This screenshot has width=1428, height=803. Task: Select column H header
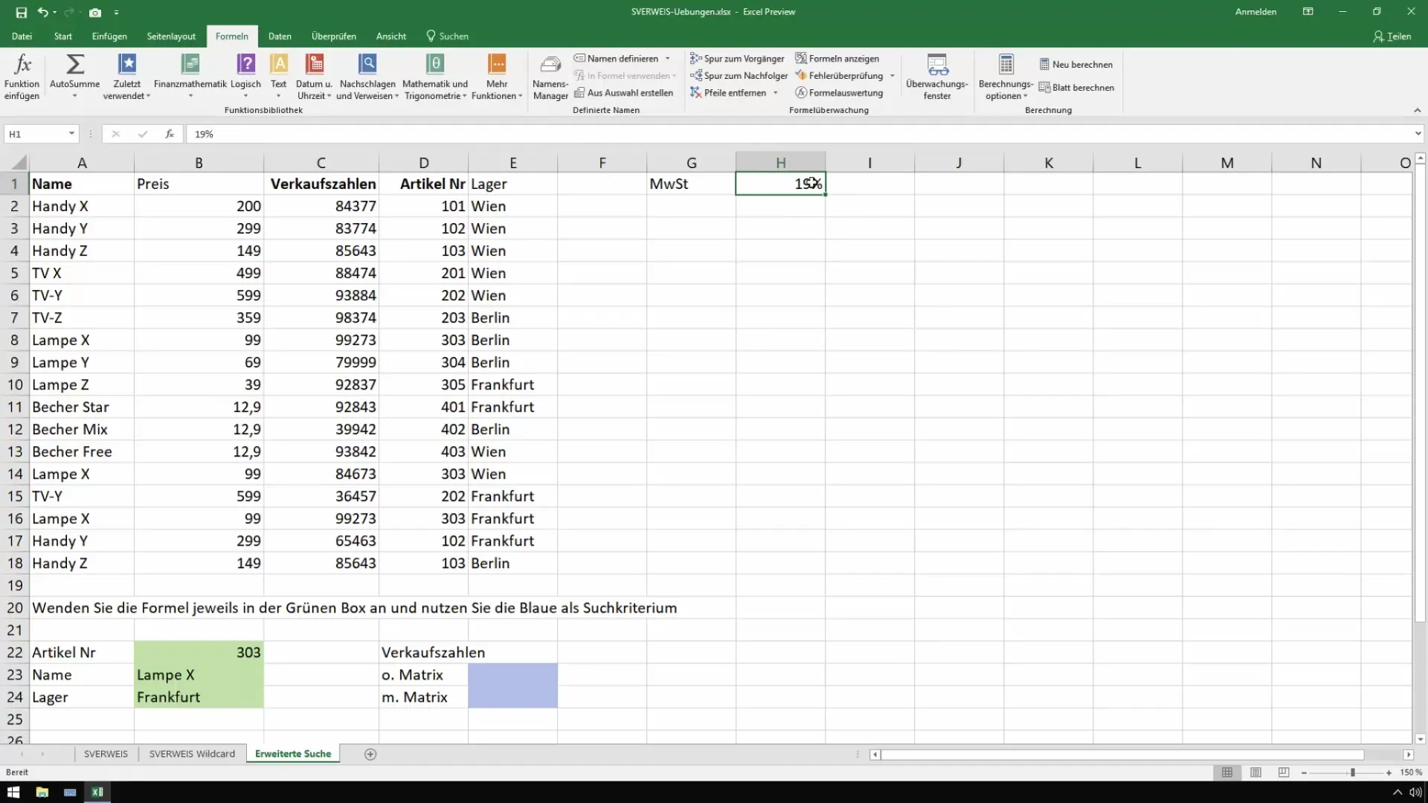[x=780, y=162]
